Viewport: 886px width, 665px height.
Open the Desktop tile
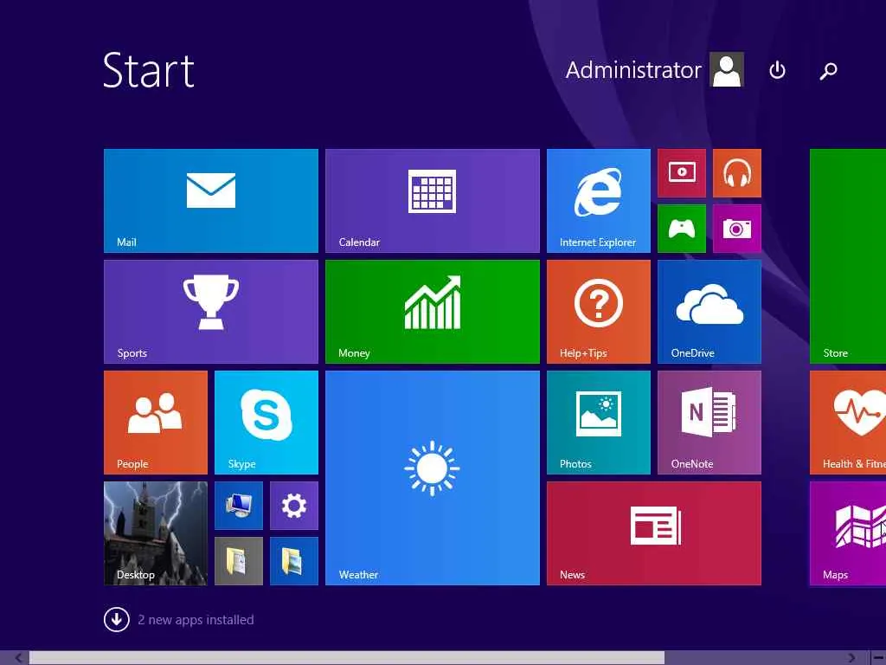coord(156,533)
